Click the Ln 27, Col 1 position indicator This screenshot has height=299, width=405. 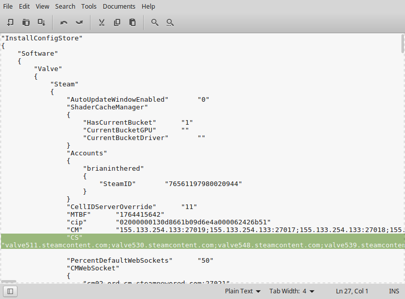coord(352,291)
